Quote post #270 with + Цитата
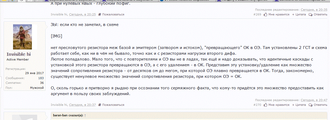Viewport: 330px width, 120px height. pos(299,105)
